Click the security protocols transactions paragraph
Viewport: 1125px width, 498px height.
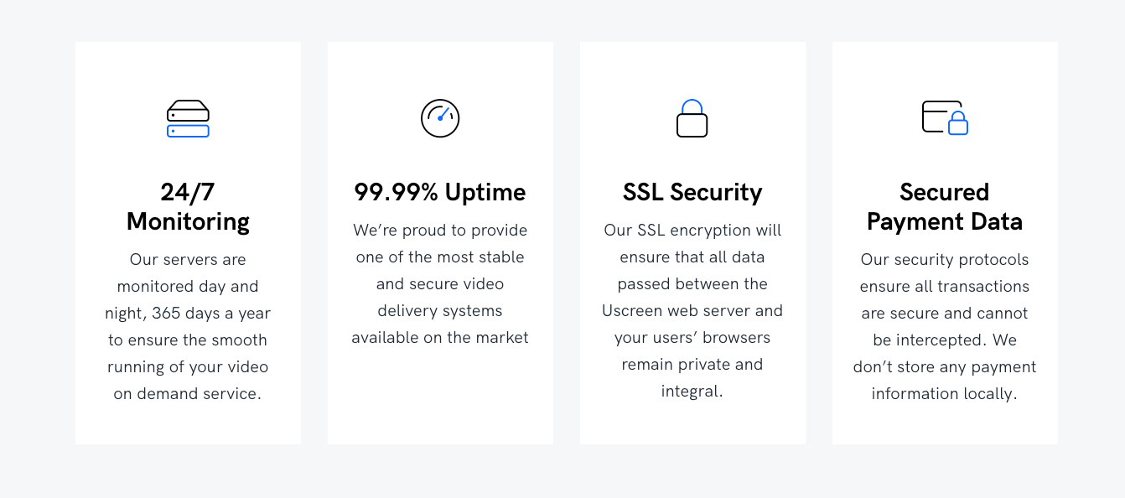945,327
